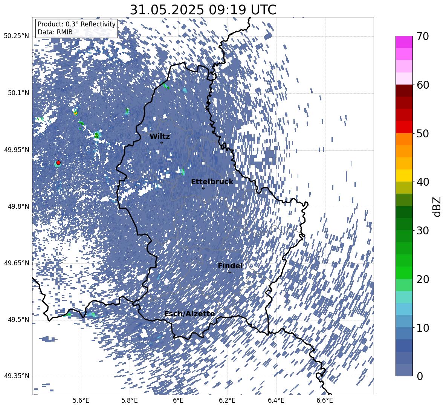Click the red radar site marker
Image resolution: width=446 pixels, height=408 pixels.
coord(58,163)
